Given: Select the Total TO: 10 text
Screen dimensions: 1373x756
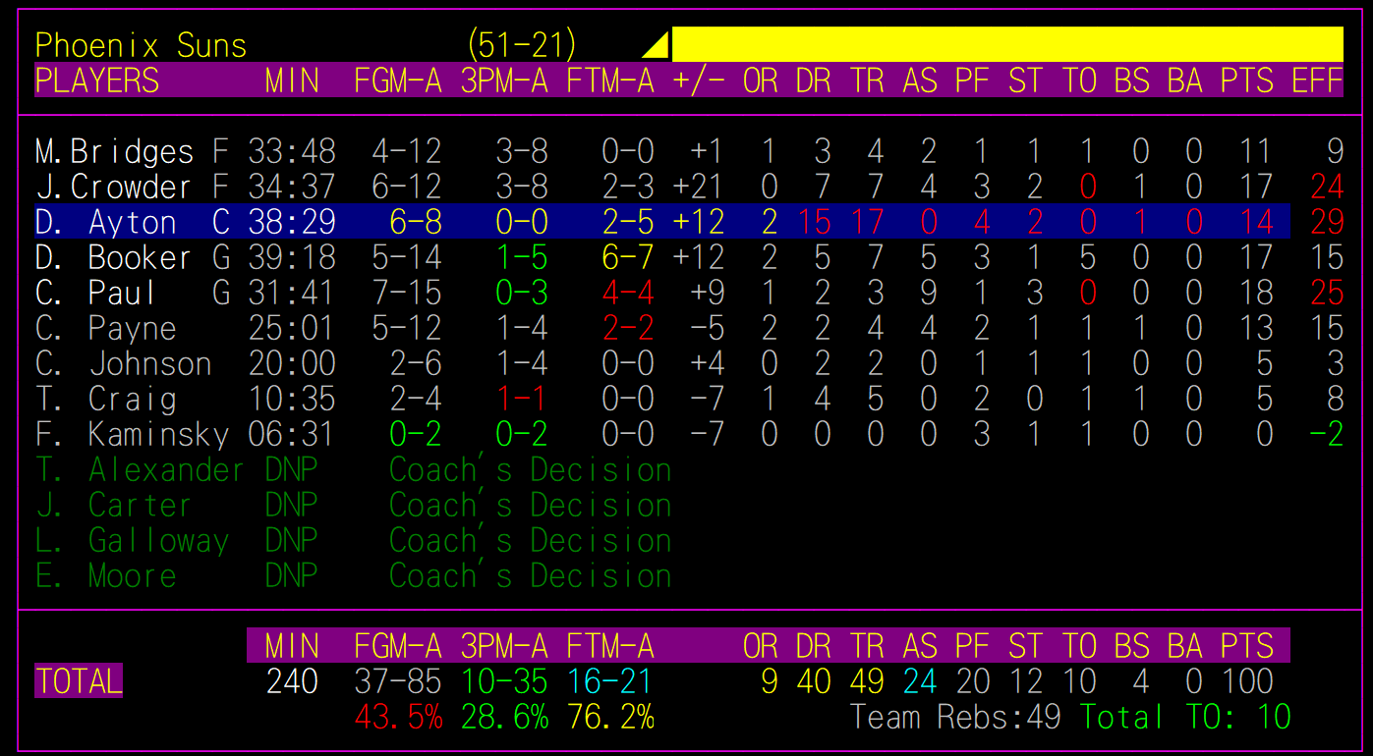Looking at the screenshot, I should coord(1185,717).
